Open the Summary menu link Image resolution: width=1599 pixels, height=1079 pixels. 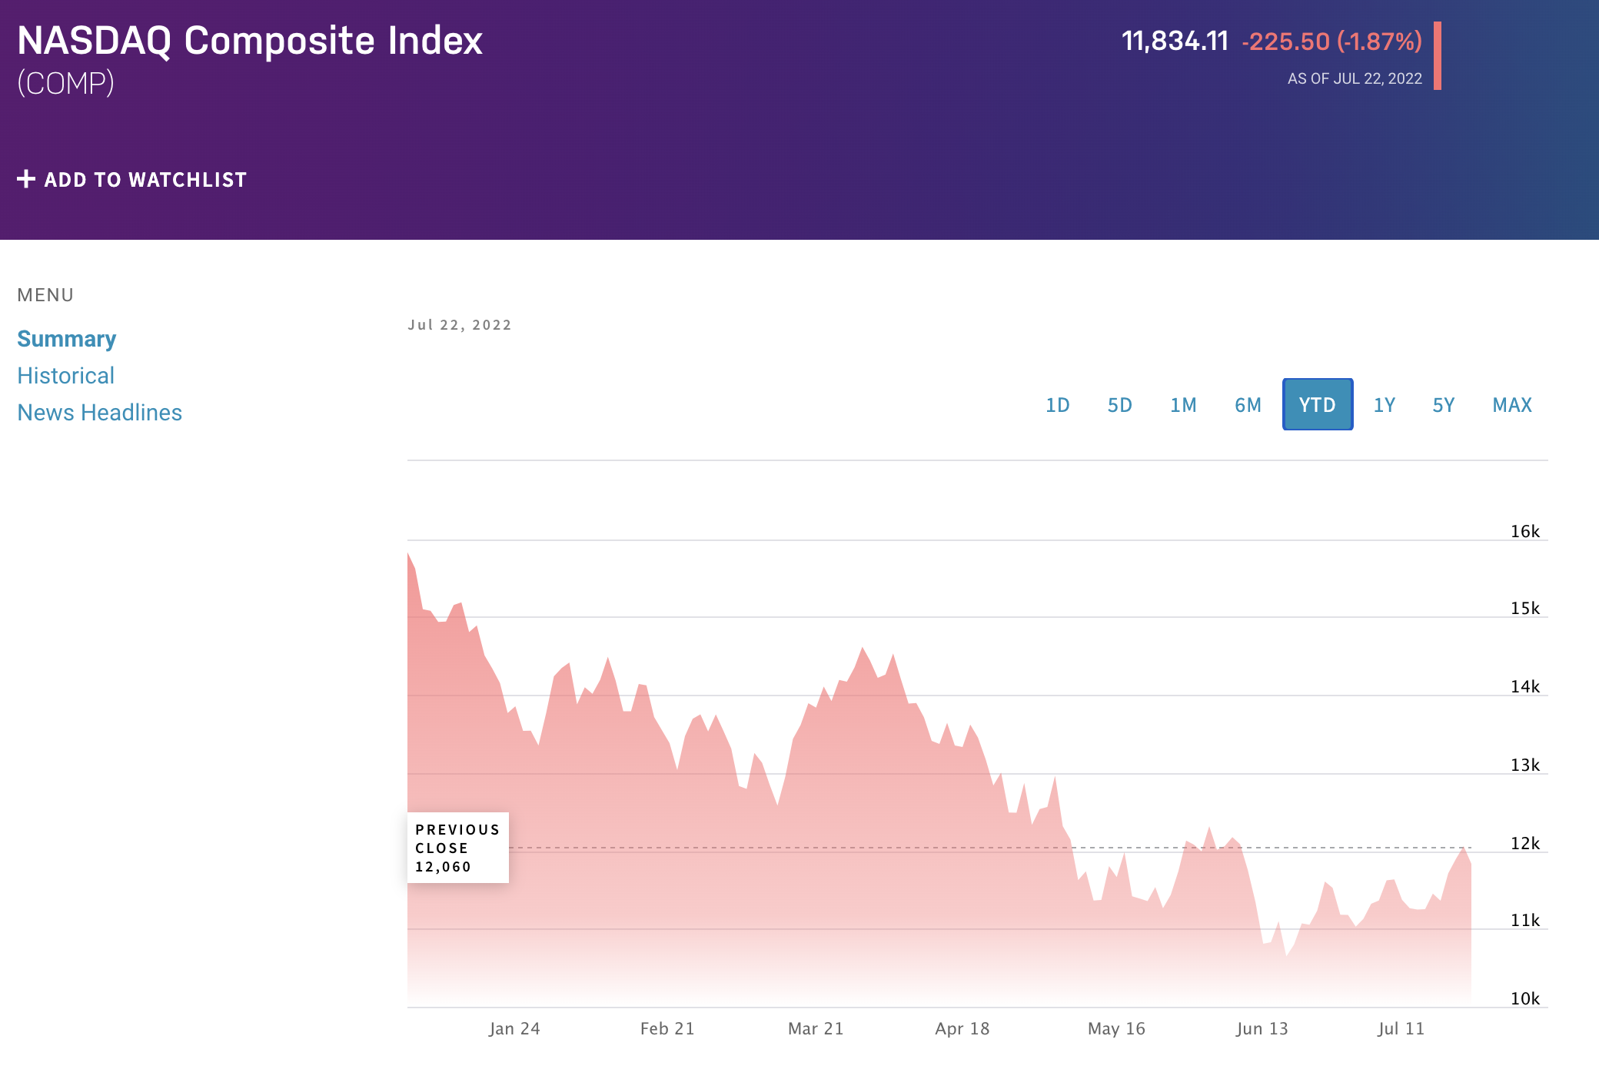[x=67, y=339]
